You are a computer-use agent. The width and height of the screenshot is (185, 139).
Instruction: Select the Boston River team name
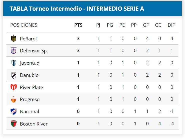[x=34, y=124]
